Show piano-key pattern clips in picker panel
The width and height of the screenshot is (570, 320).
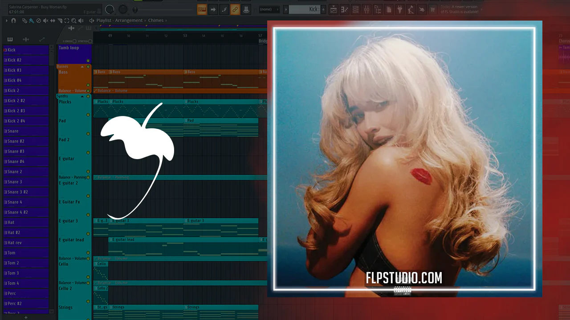[x=10, y=40]
